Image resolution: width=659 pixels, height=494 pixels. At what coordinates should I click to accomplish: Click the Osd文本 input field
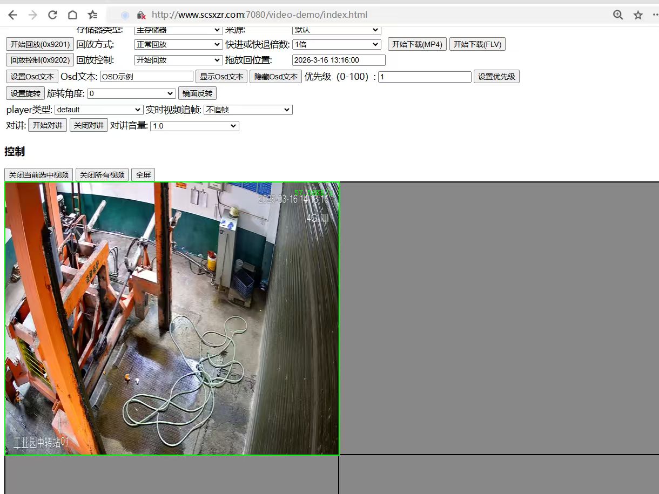[x=146, y=77]
